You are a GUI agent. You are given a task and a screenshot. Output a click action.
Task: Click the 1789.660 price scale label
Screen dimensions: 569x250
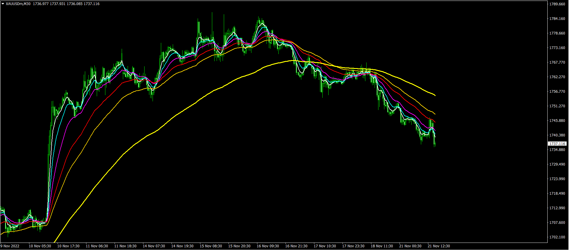pyautogui.click(x=557, y=4)
